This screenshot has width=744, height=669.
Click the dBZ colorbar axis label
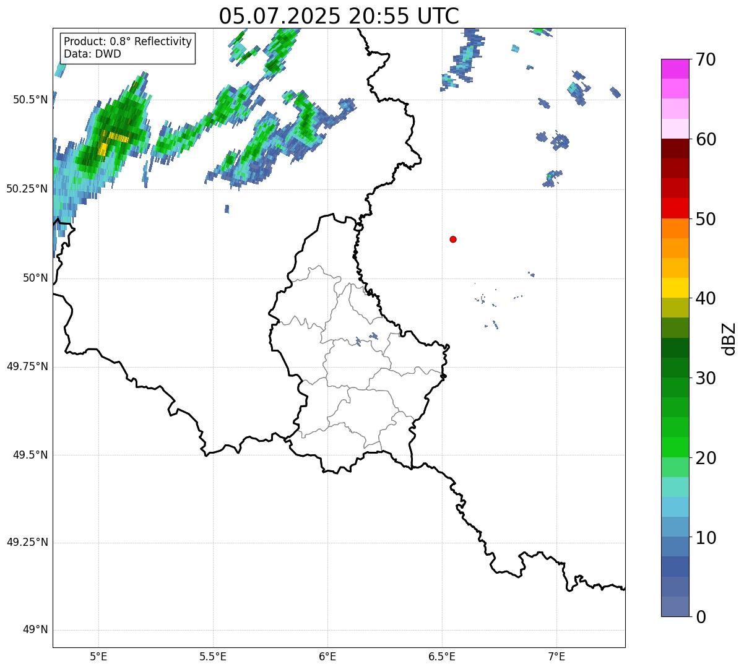pos(729,339)
